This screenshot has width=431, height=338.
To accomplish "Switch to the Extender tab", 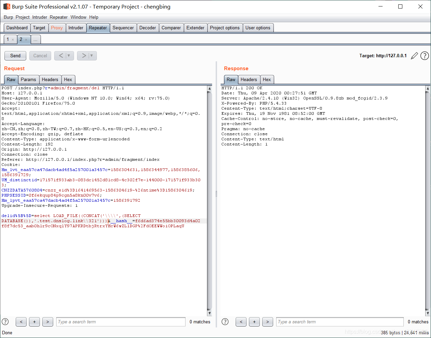I will click(195, 28).
